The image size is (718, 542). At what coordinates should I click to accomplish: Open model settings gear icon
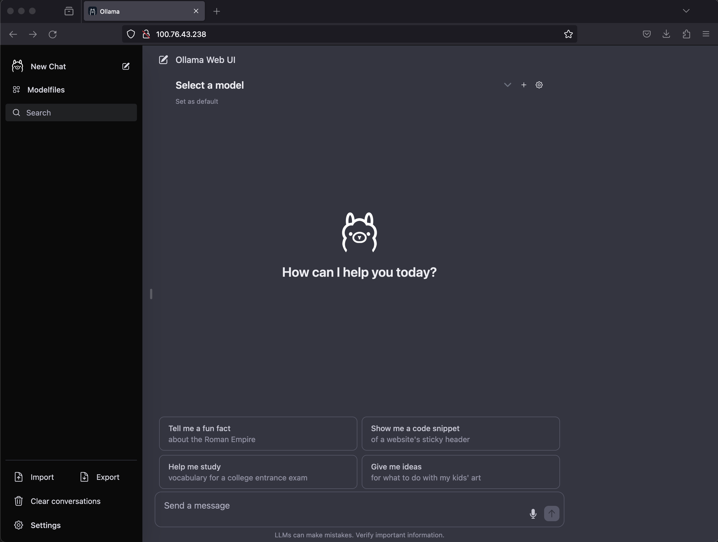(x=539, y=85)
